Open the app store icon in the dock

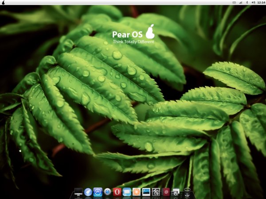click(98, 192)
